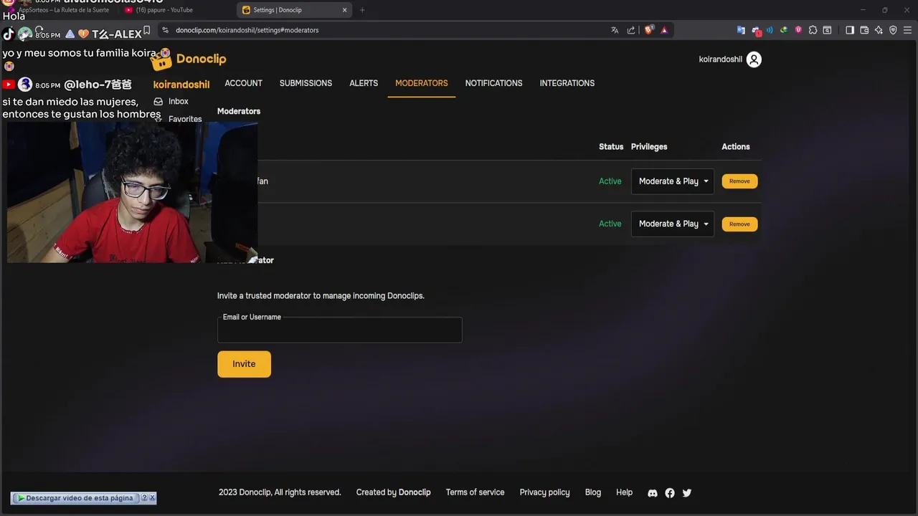
Task: Click the Status column header
Action: 611,147
